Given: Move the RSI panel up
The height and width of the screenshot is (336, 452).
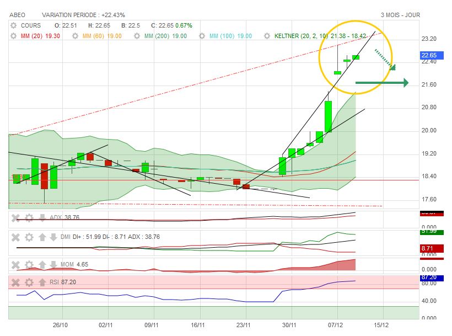Looking at the screenshot, I should tap(42, 282).
